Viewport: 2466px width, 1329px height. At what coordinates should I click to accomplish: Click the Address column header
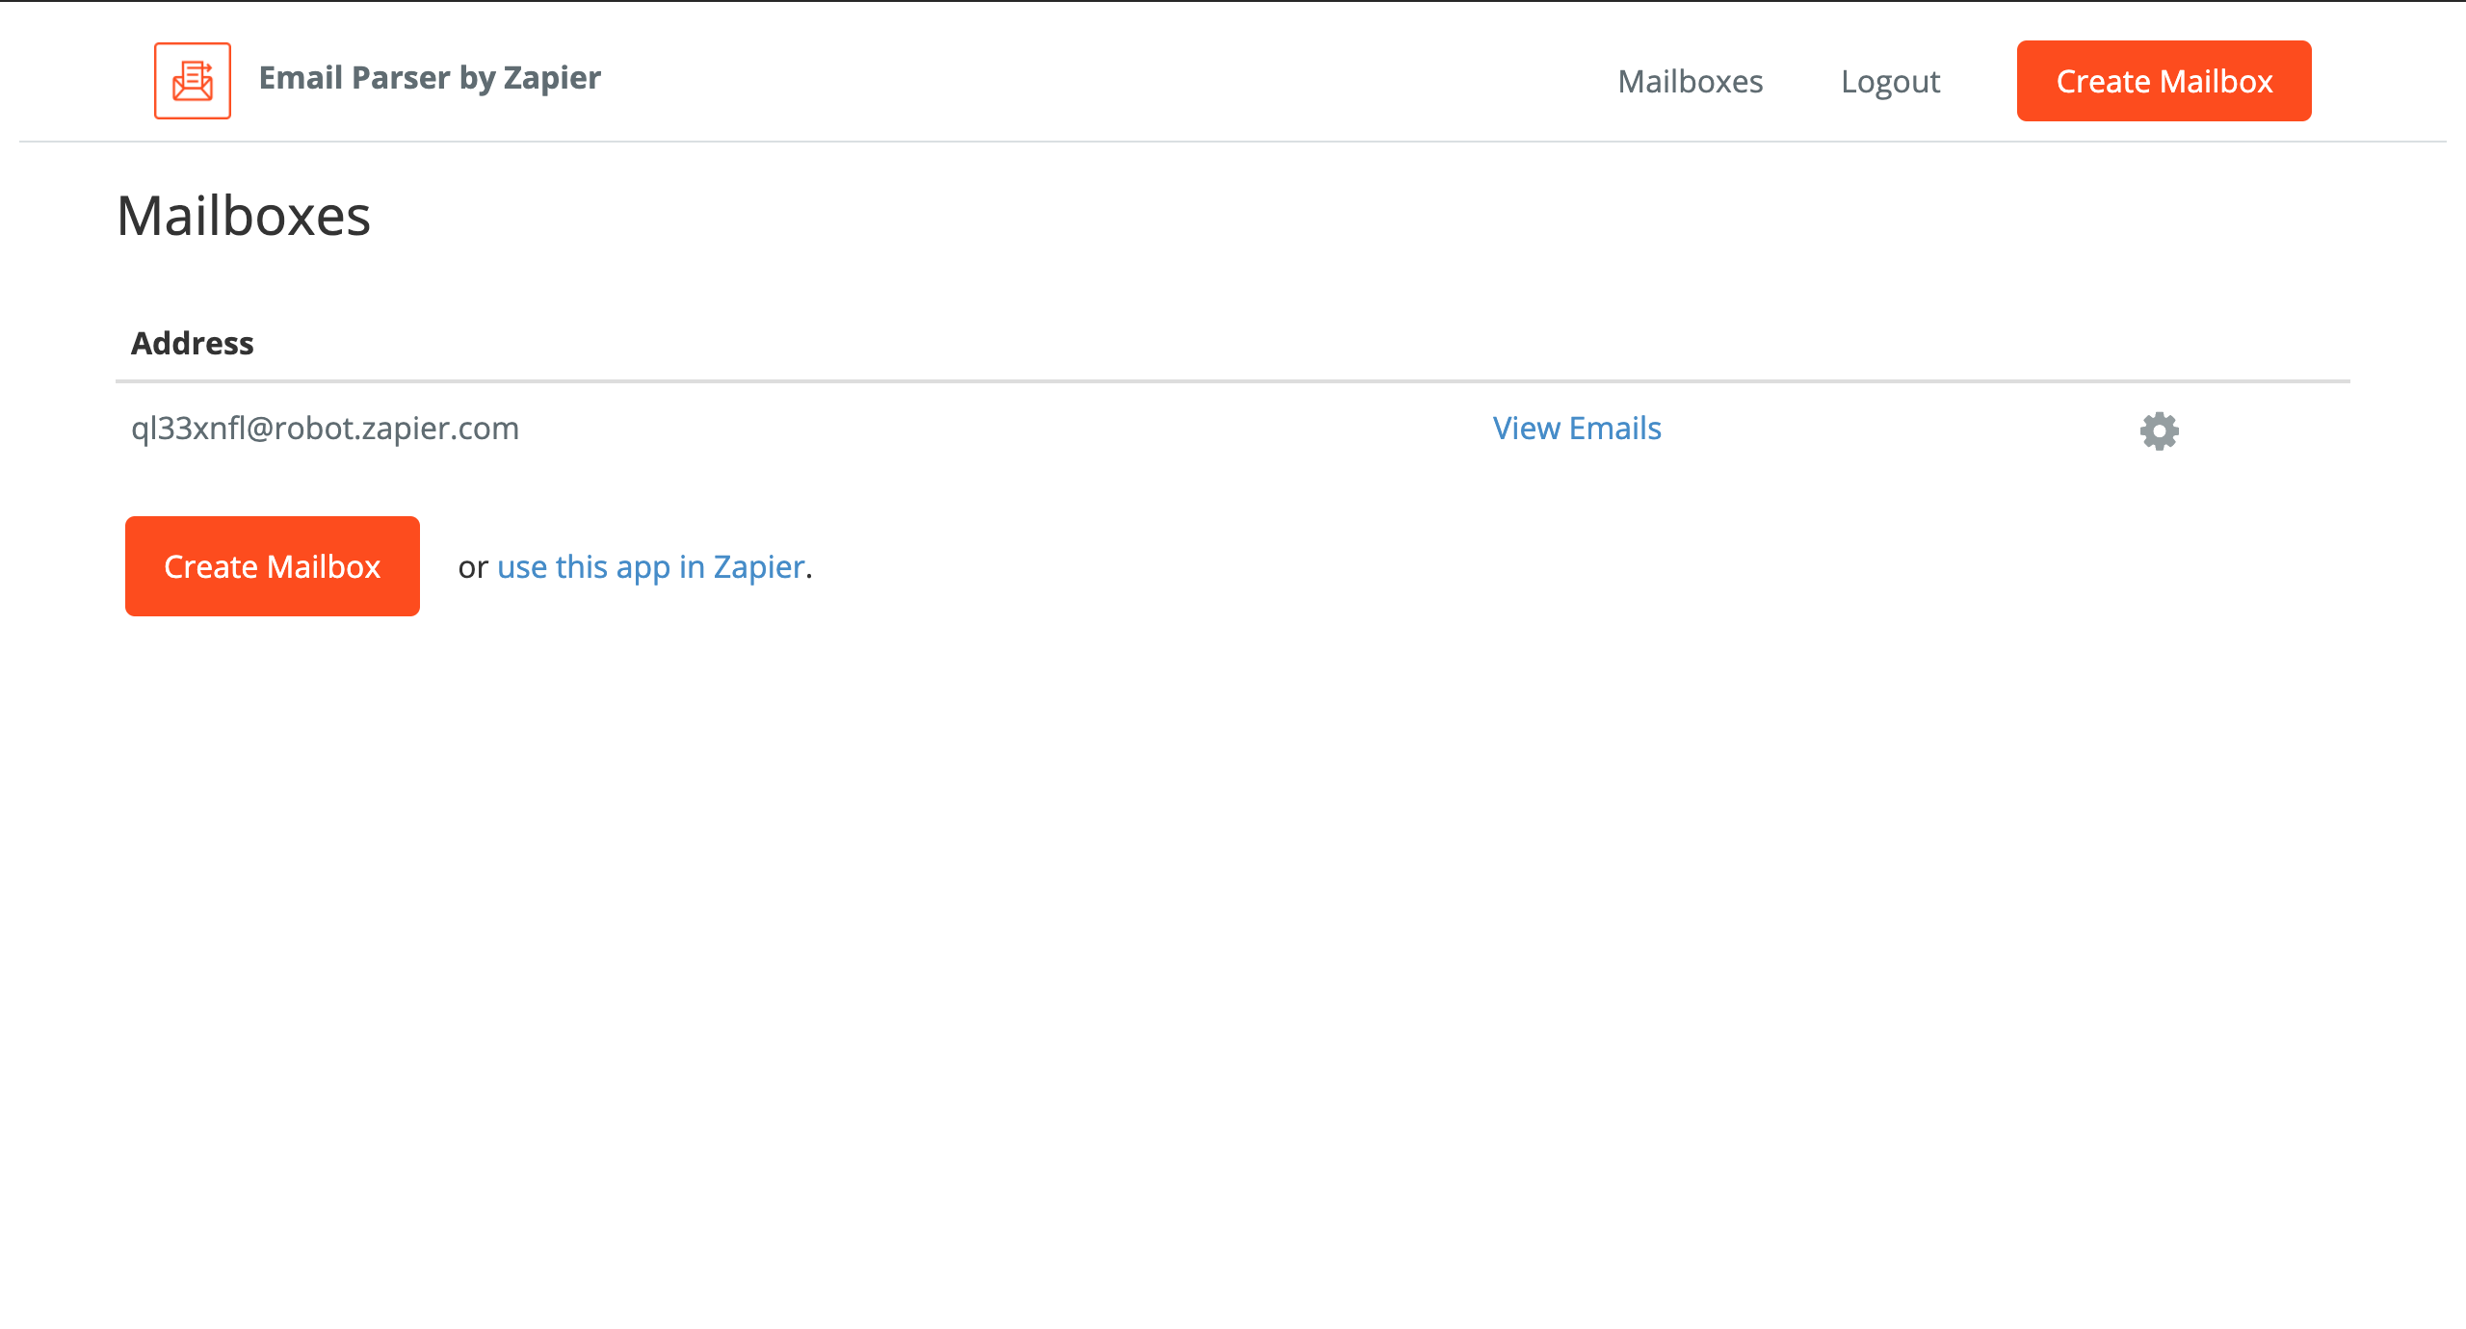[x=193, y=344]
